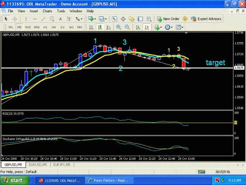Select bar chart display mode

pyautogui.click(x=91, y=27)
